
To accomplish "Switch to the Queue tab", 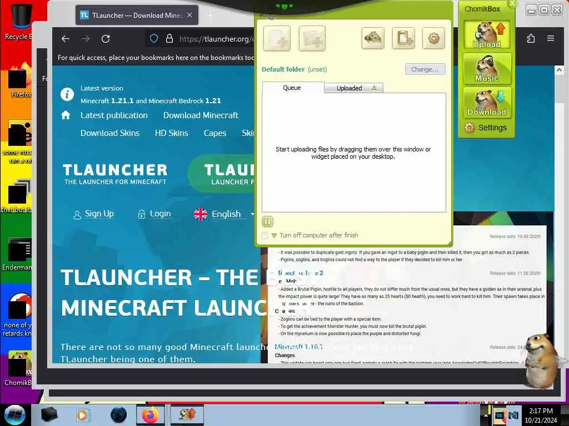I will [292, 88].
